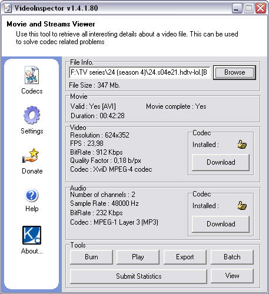Browse for a video file
The height and width of the screenshot is (294, 269).
(234, 72)
